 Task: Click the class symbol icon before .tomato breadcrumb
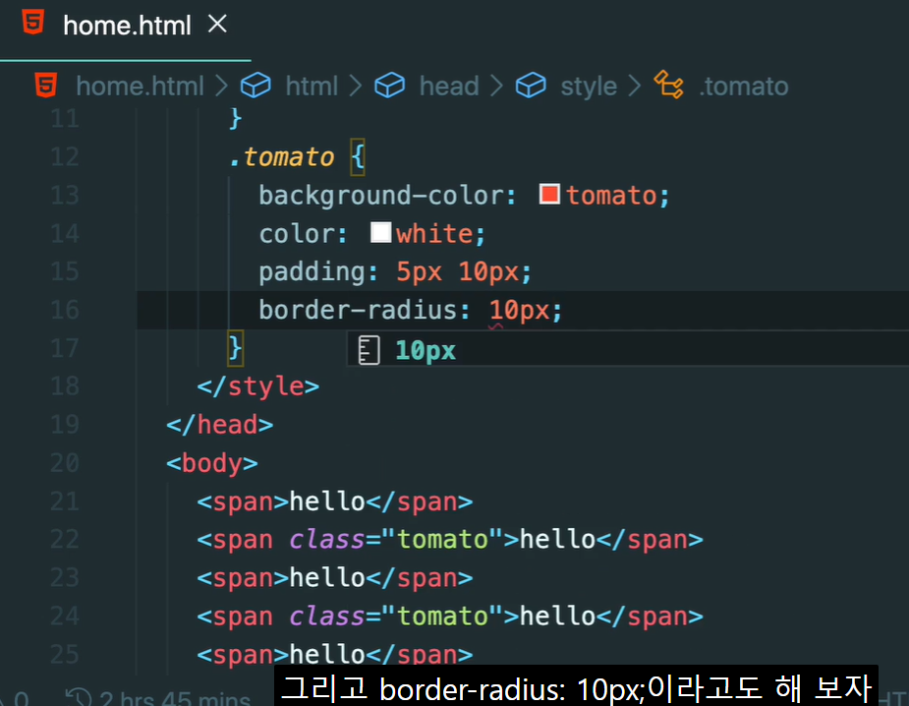click(x=668, y=85)
